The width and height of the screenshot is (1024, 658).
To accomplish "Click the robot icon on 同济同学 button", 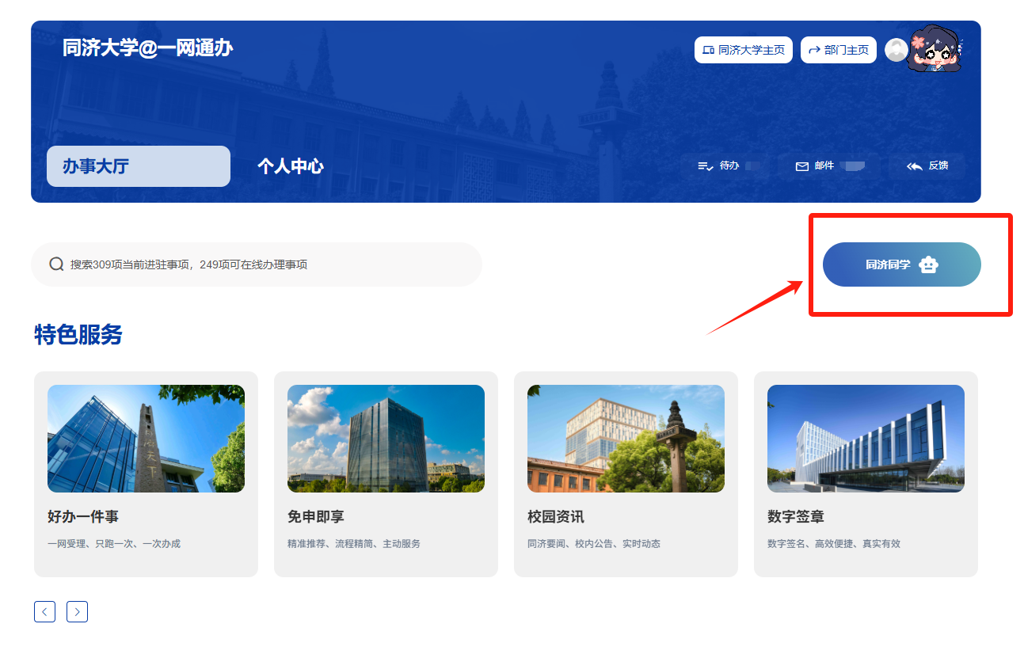I will click(928, 264).
